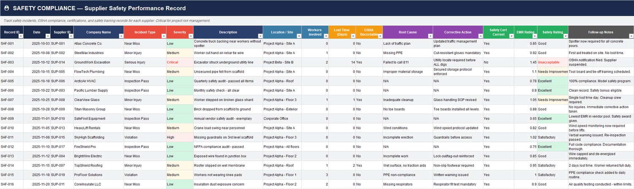634x189 pixels.
Task: Select company cell Atlas Concrete Co.
Action: 98,44
